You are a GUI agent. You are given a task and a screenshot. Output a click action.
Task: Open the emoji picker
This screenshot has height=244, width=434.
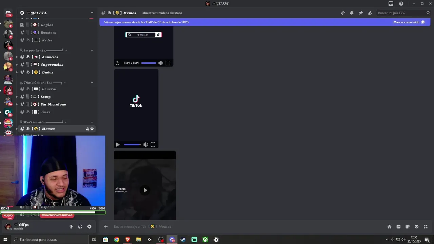coord(416,226)
